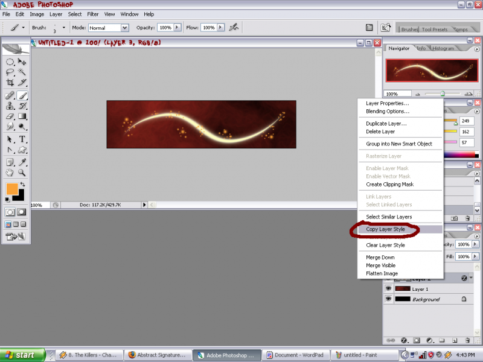The image size is (483, 362).
Task: Open tool preset picker next to brush icon
Action: point(23,28)
